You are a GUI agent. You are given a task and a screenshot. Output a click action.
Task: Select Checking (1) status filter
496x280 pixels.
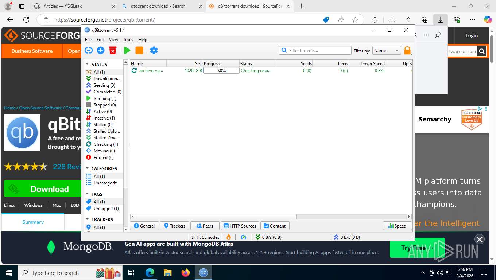click(104, 144)
